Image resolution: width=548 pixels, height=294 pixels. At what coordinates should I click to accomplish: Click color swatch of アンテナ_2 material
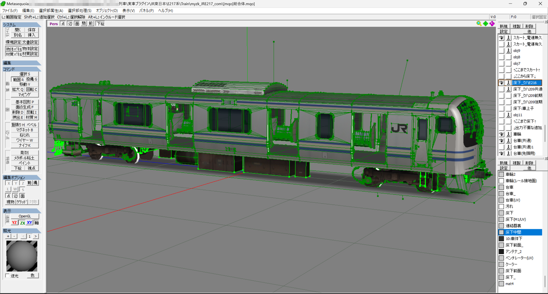tap(501, 251)
